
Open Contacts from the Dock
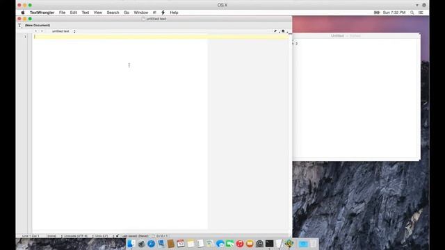click(170, 244)
